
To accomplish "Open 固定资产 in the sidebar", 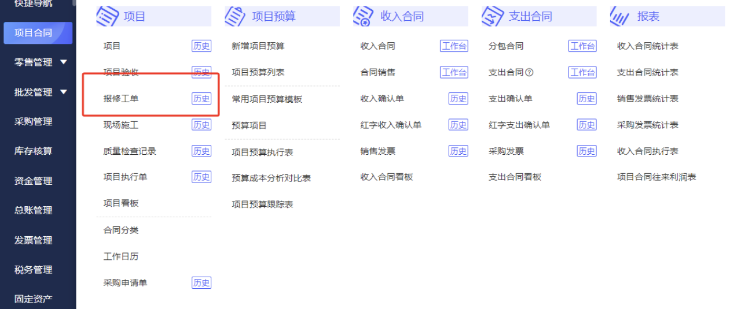I will [x=34, y=299].
